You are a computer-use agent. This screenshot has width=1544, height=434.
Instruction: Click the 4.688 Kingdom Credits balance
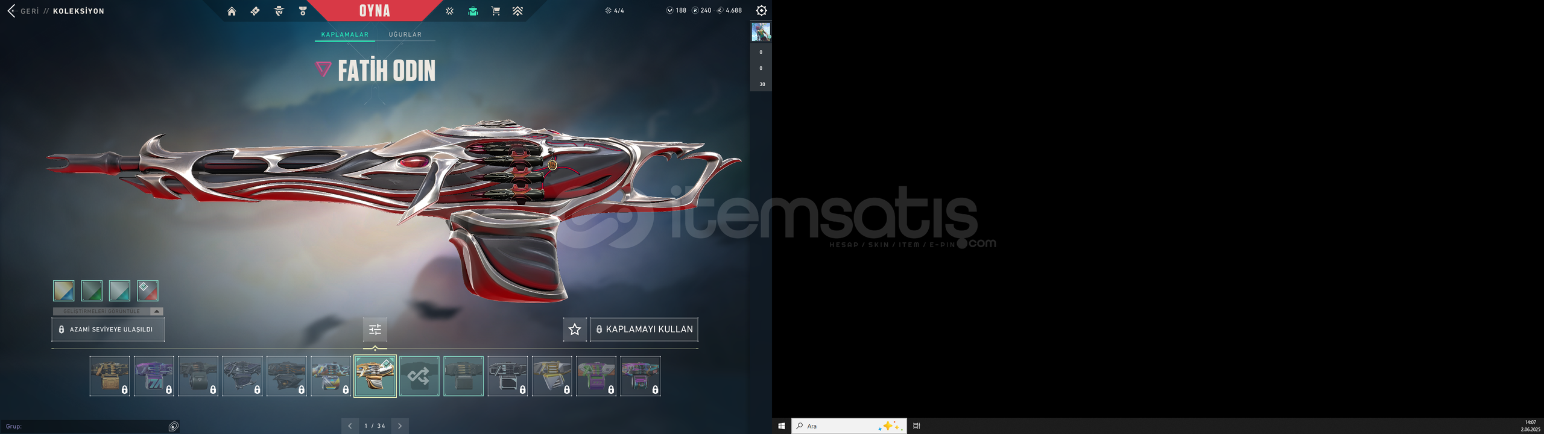point(730,10)
